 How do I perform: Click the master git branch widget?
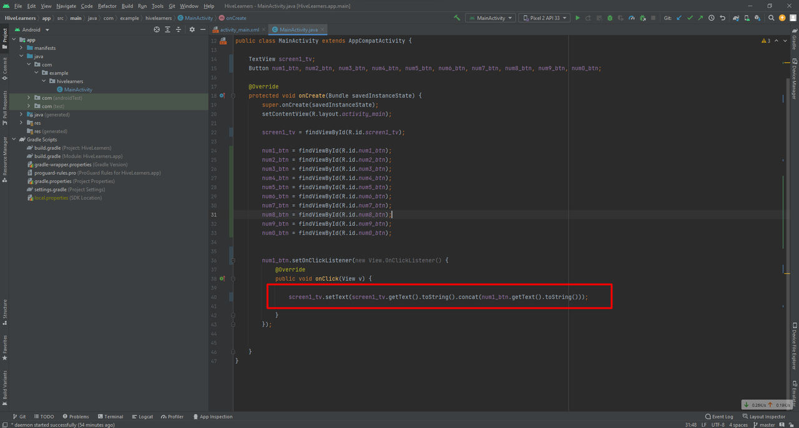pos(763,425)
